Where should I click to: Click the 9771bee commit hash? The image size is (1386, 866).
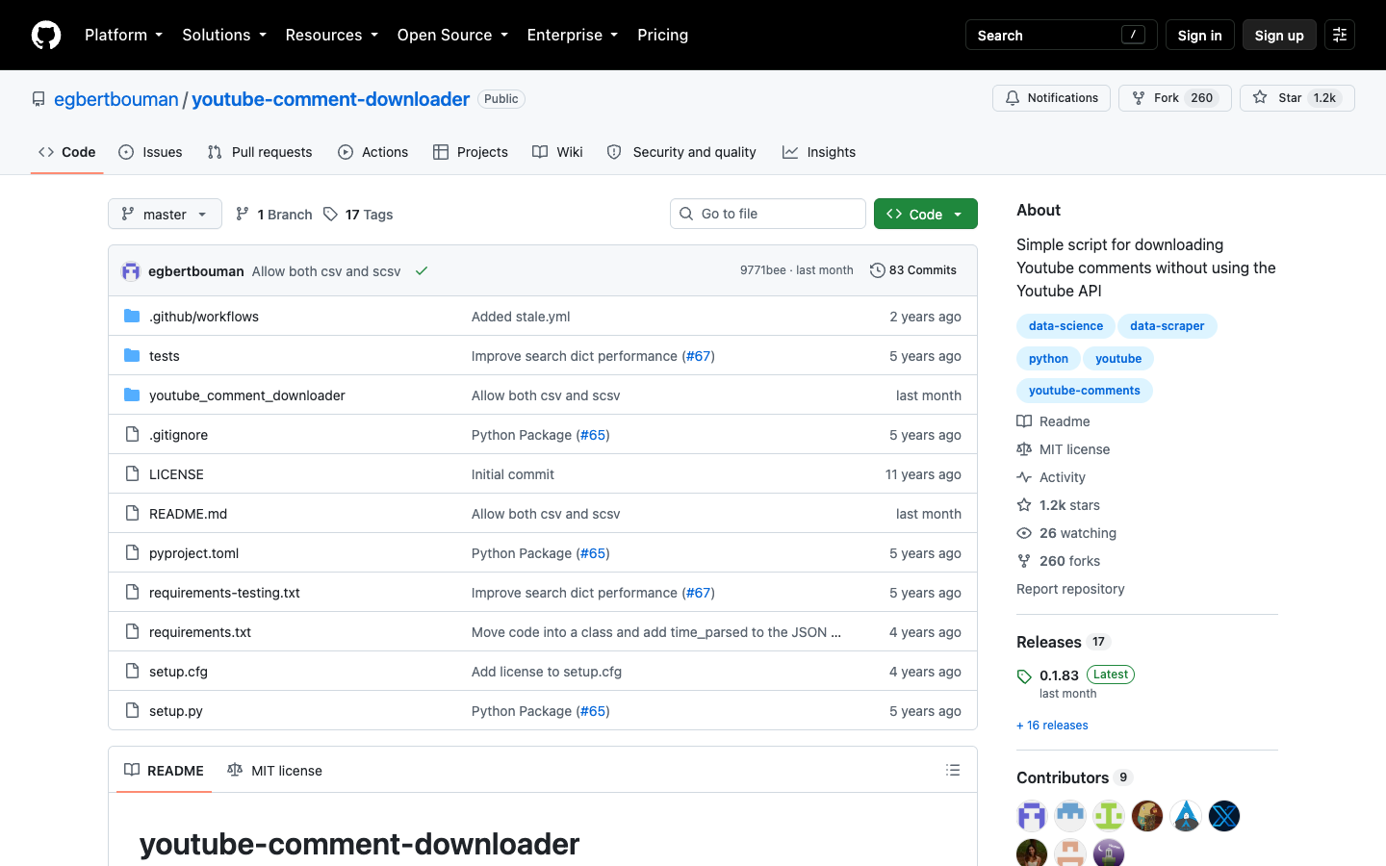pyautogui.click(x=762, y=270)
